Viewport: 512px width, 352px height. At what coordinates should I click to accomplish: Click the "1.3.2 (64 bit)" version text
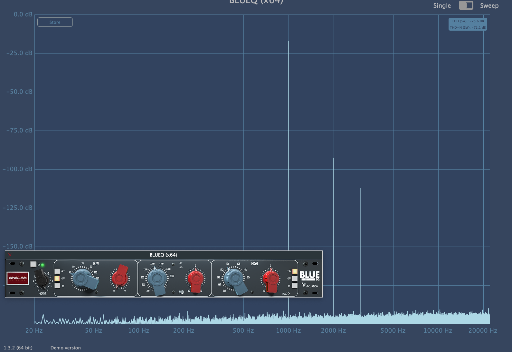click(18, 348)
